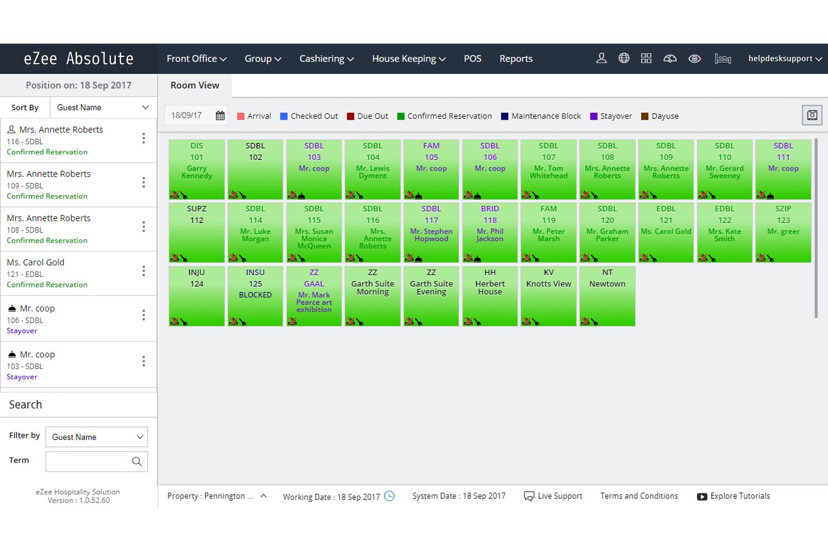
Task: Expand the Front Office menu
Action: pyautogui.click(x=196, y=59)
